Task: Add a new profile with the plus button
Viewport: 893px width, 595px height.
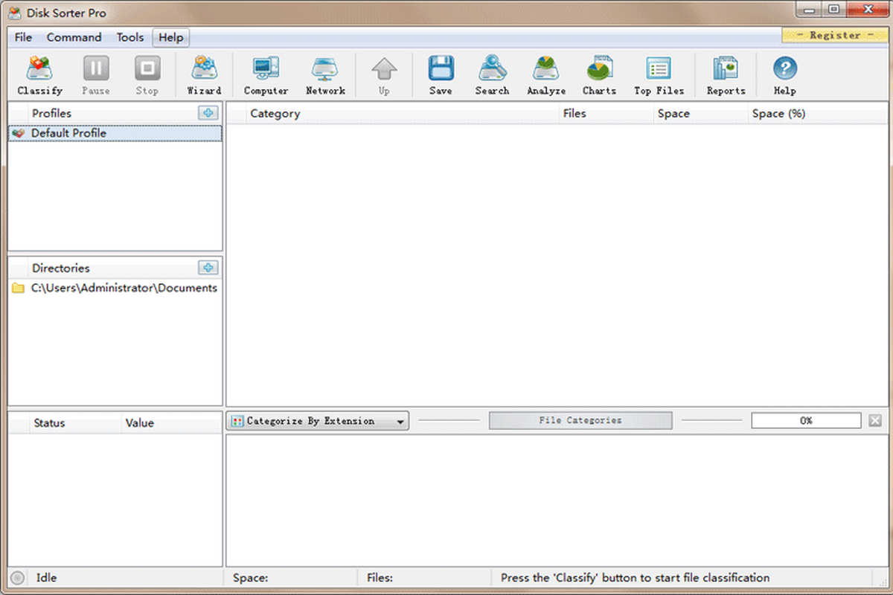Action: click(209, 112)
